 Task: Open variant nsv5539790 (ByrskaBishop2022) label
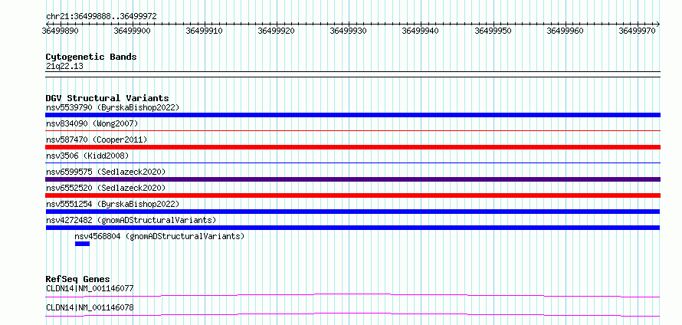click(x=113, y=107)
